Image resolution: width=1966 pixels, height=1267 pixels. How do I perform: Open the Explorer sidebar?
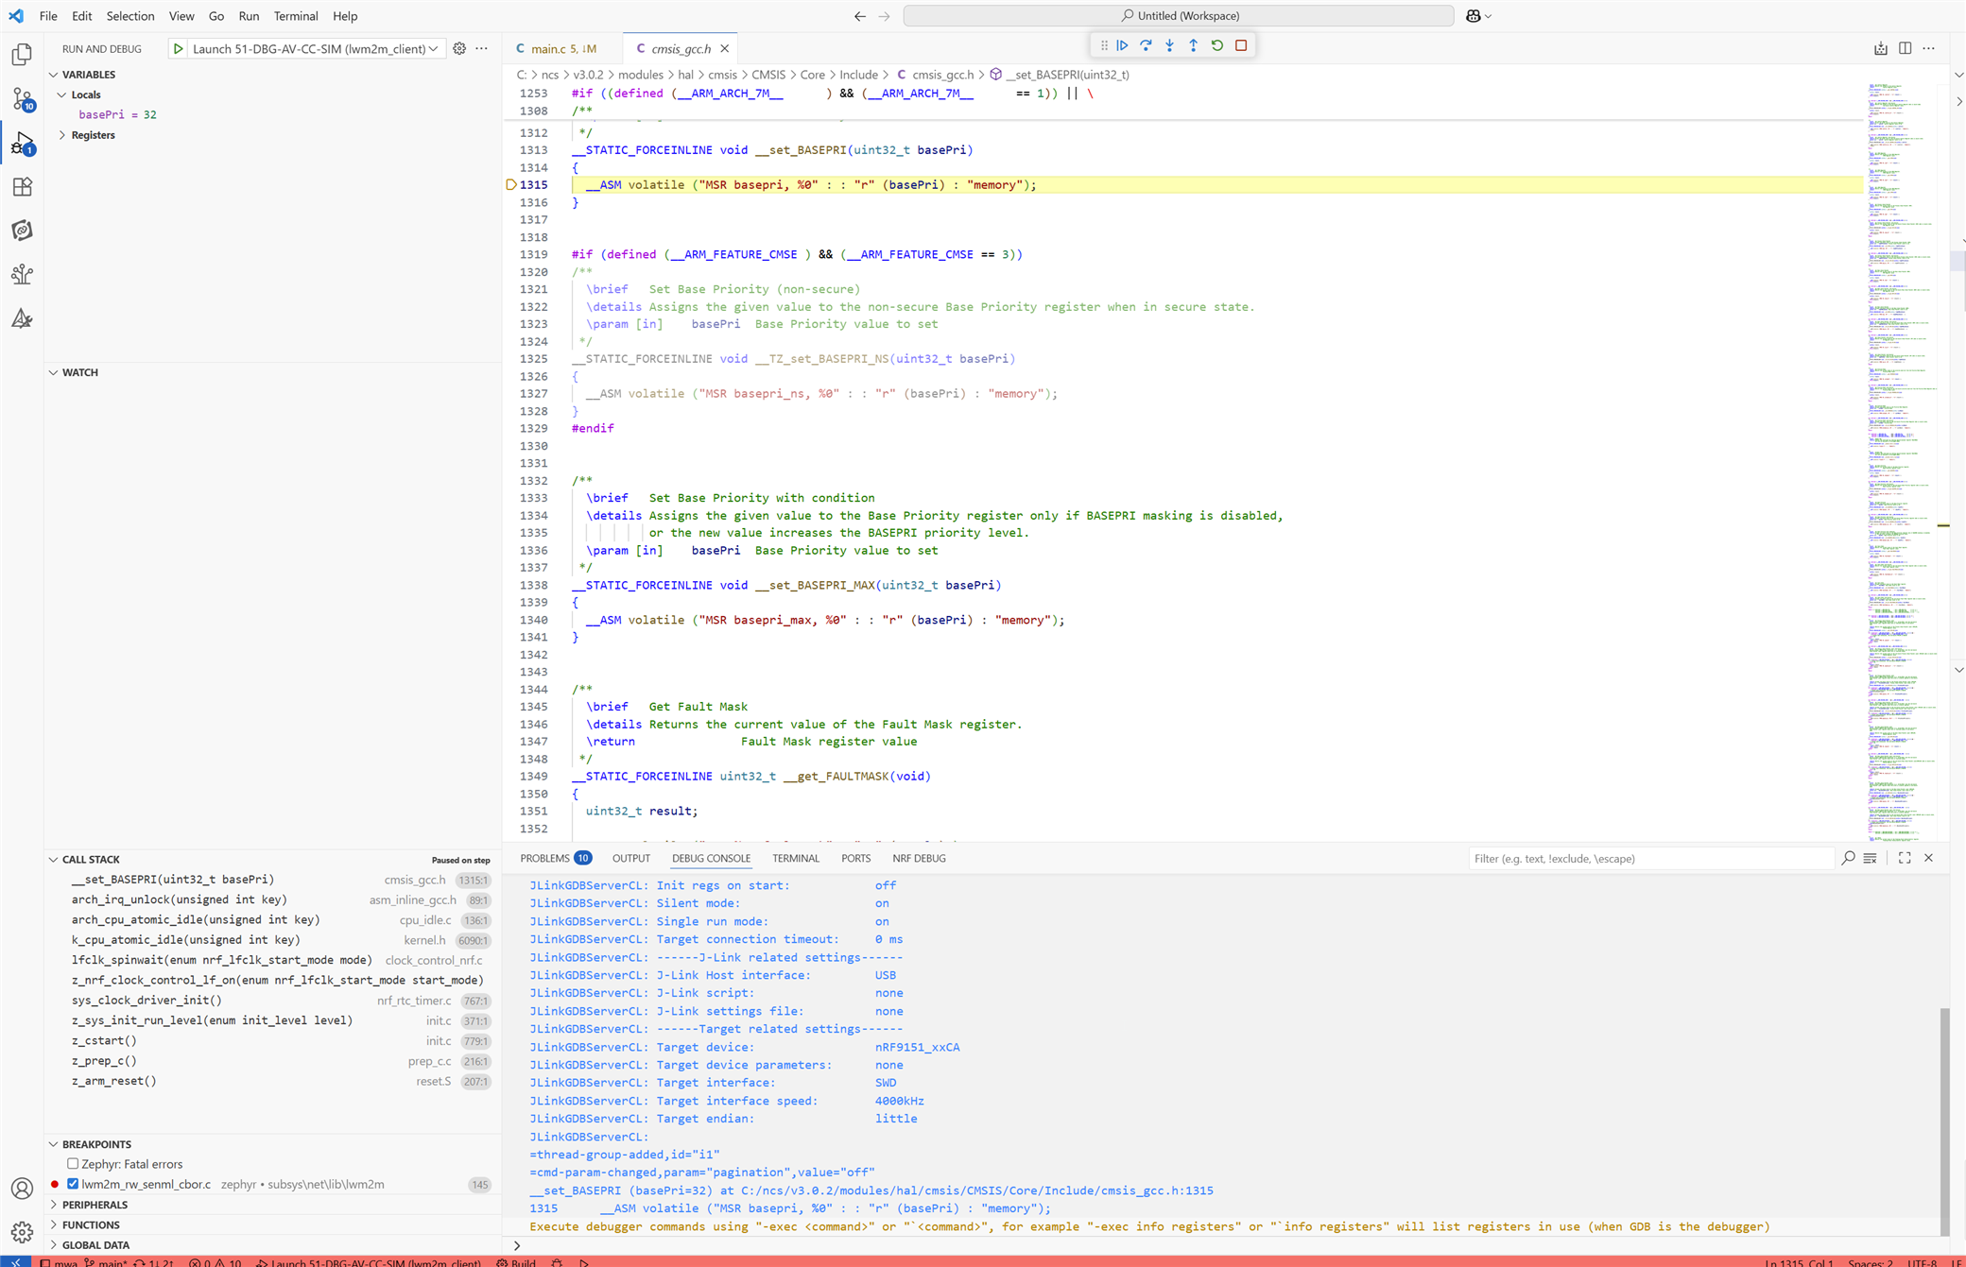(x=21, y=55)
